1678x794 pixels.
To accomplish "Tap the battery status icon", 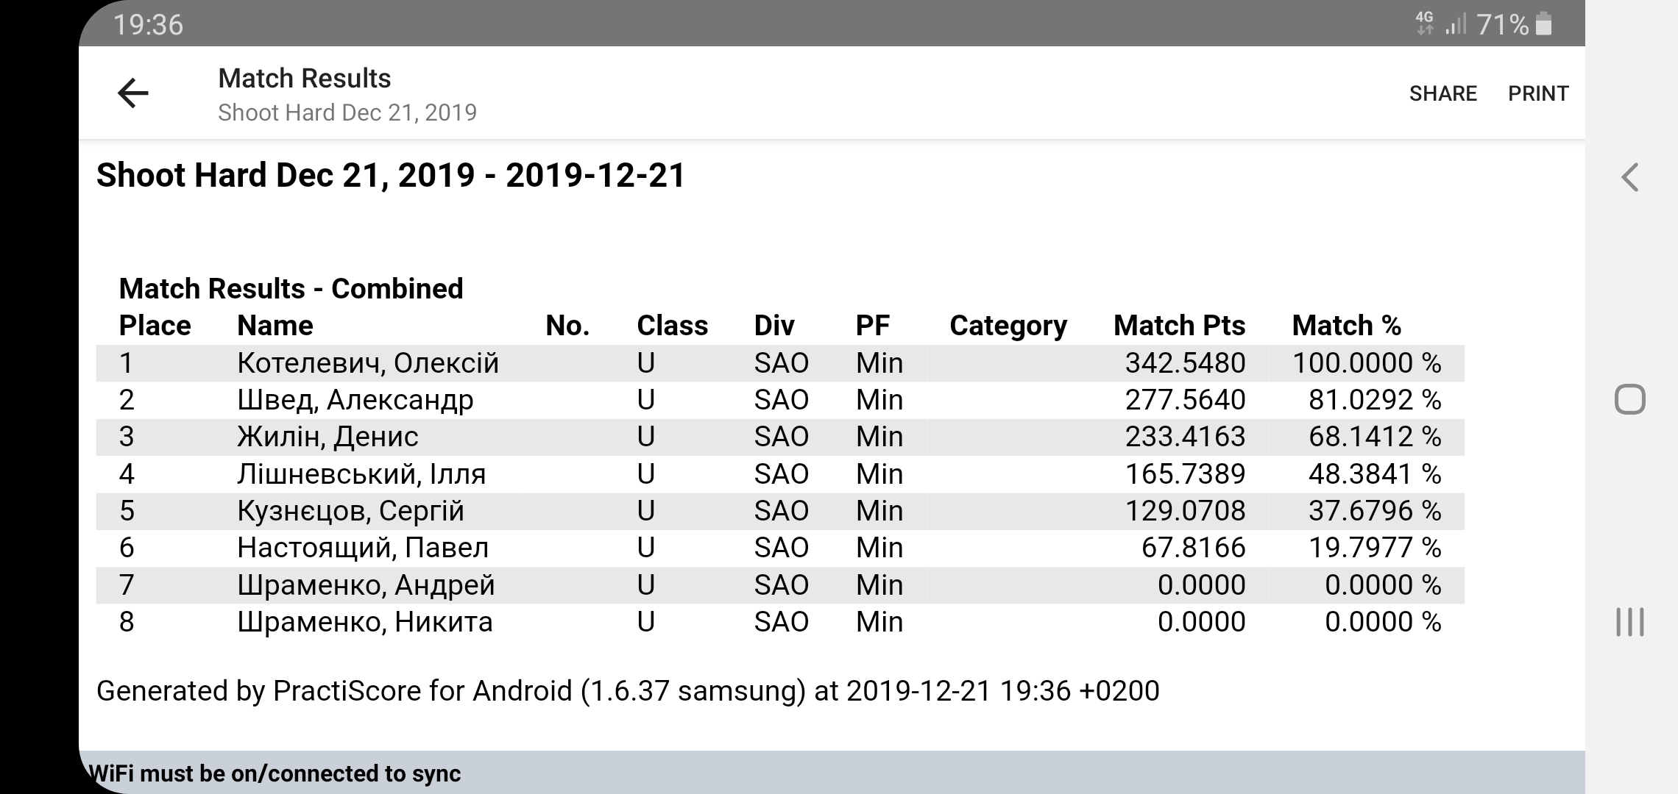I will (x=1544, y=24).
